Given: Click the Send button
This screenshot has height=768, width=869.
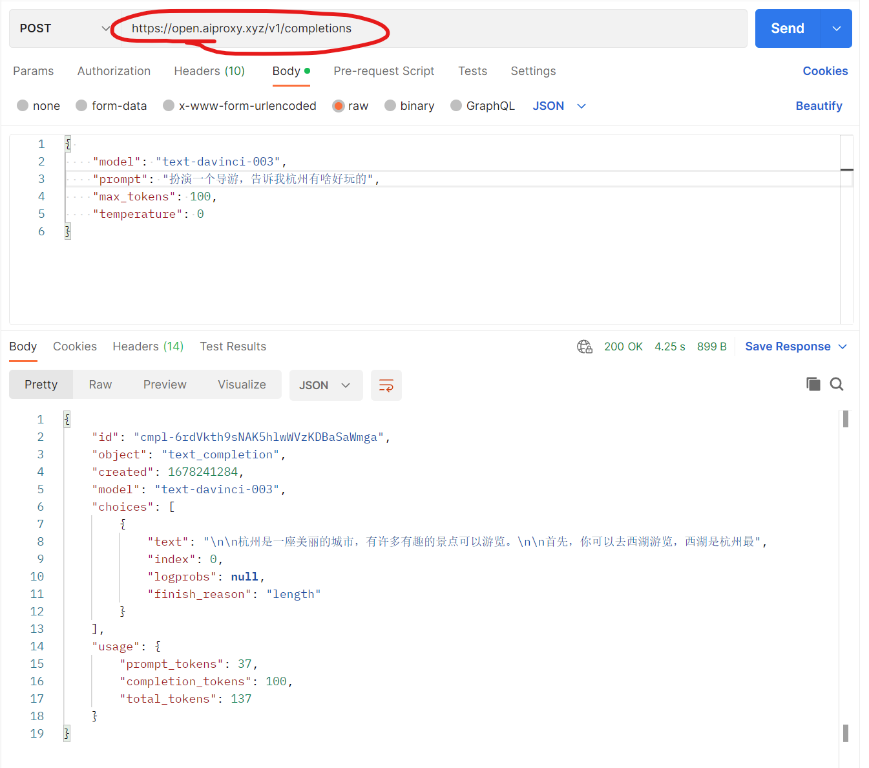Looking at the screenshot, I should (787, 28).
